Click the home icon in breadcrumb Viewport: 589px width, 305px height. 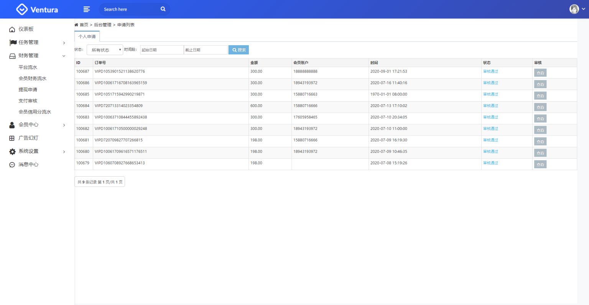[x=76, y=25]
